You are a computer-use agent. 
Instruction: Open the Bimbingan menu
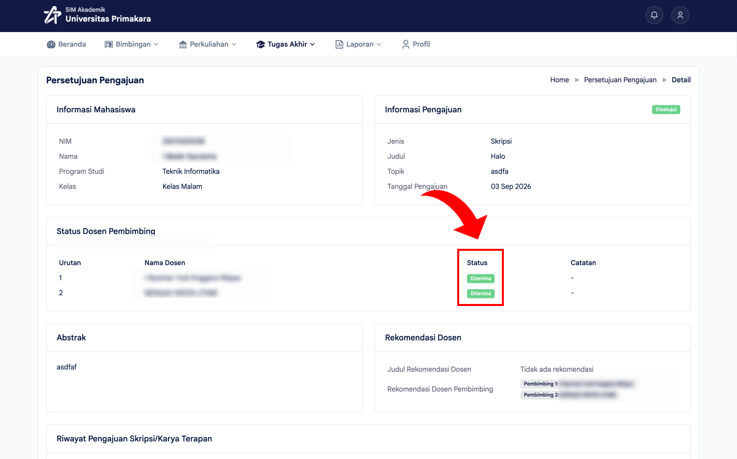[x=131, y=44]
